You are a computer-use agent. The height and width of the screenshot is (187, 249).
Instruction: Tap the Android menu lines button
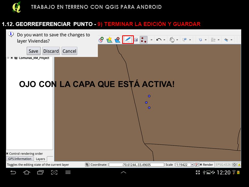[68, 172]
